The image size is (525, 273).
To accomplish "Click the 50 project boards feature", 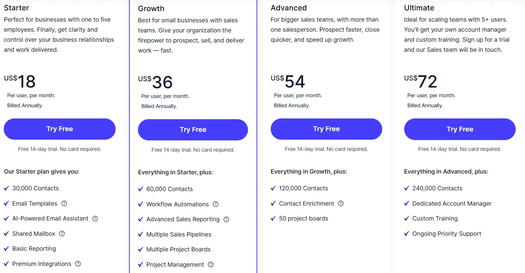I will click(x=304, y=219).
